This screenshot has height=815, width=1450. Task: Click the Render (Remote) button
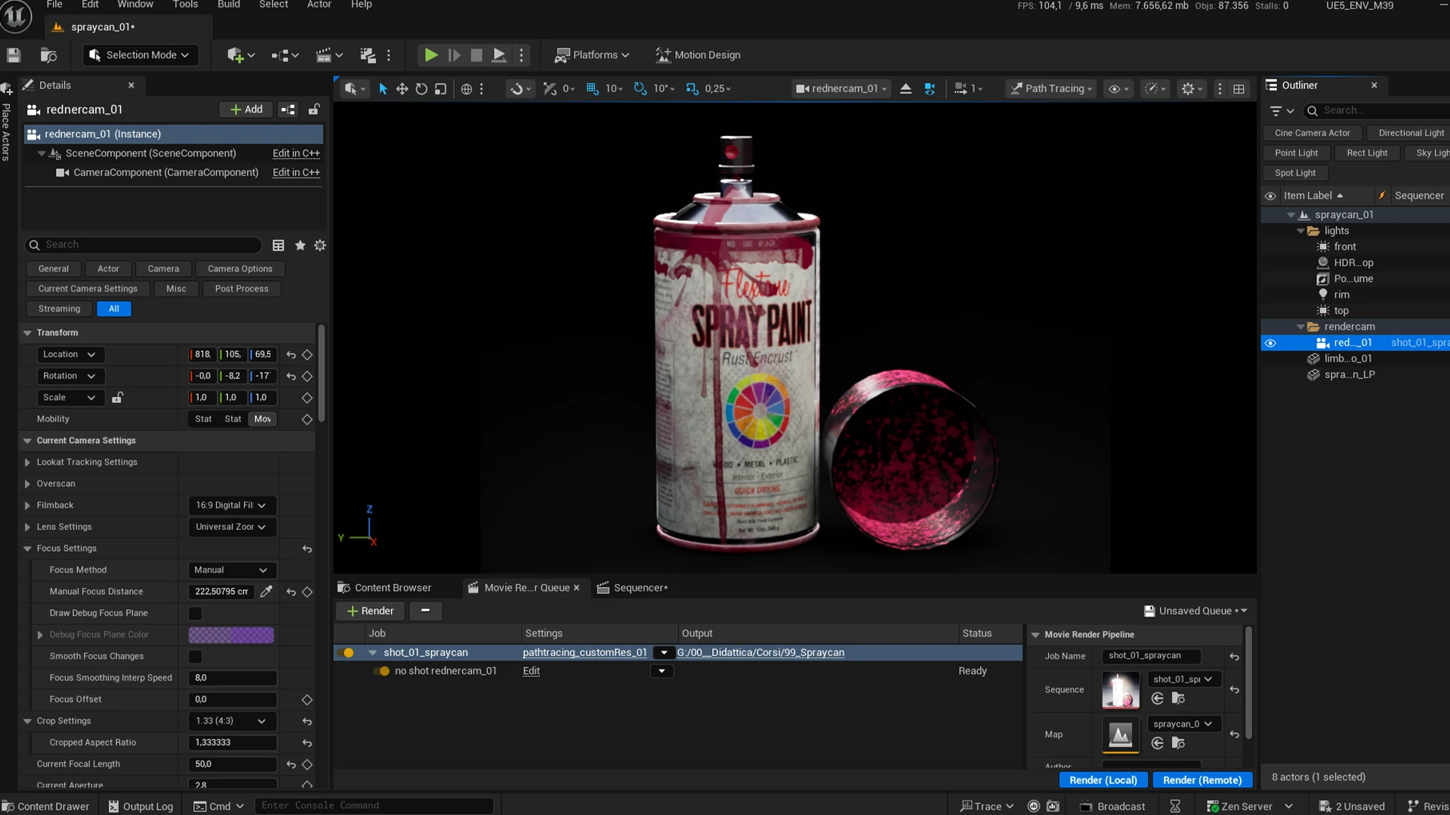[1202, 780]
